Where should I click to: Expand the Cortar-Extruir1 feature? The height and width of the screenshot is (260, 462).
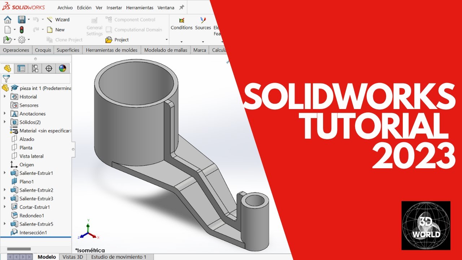click(x=5, y=207)
